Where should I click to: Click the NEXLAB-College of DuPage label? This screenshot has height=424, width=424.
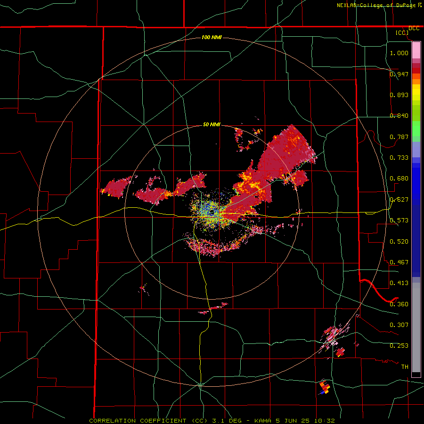tap(376, 5)
